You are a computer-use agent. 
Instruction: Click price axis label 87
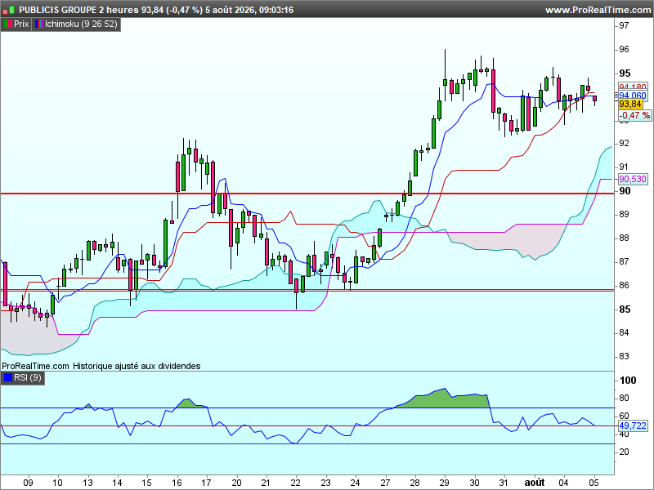click(x=624, y=261)
